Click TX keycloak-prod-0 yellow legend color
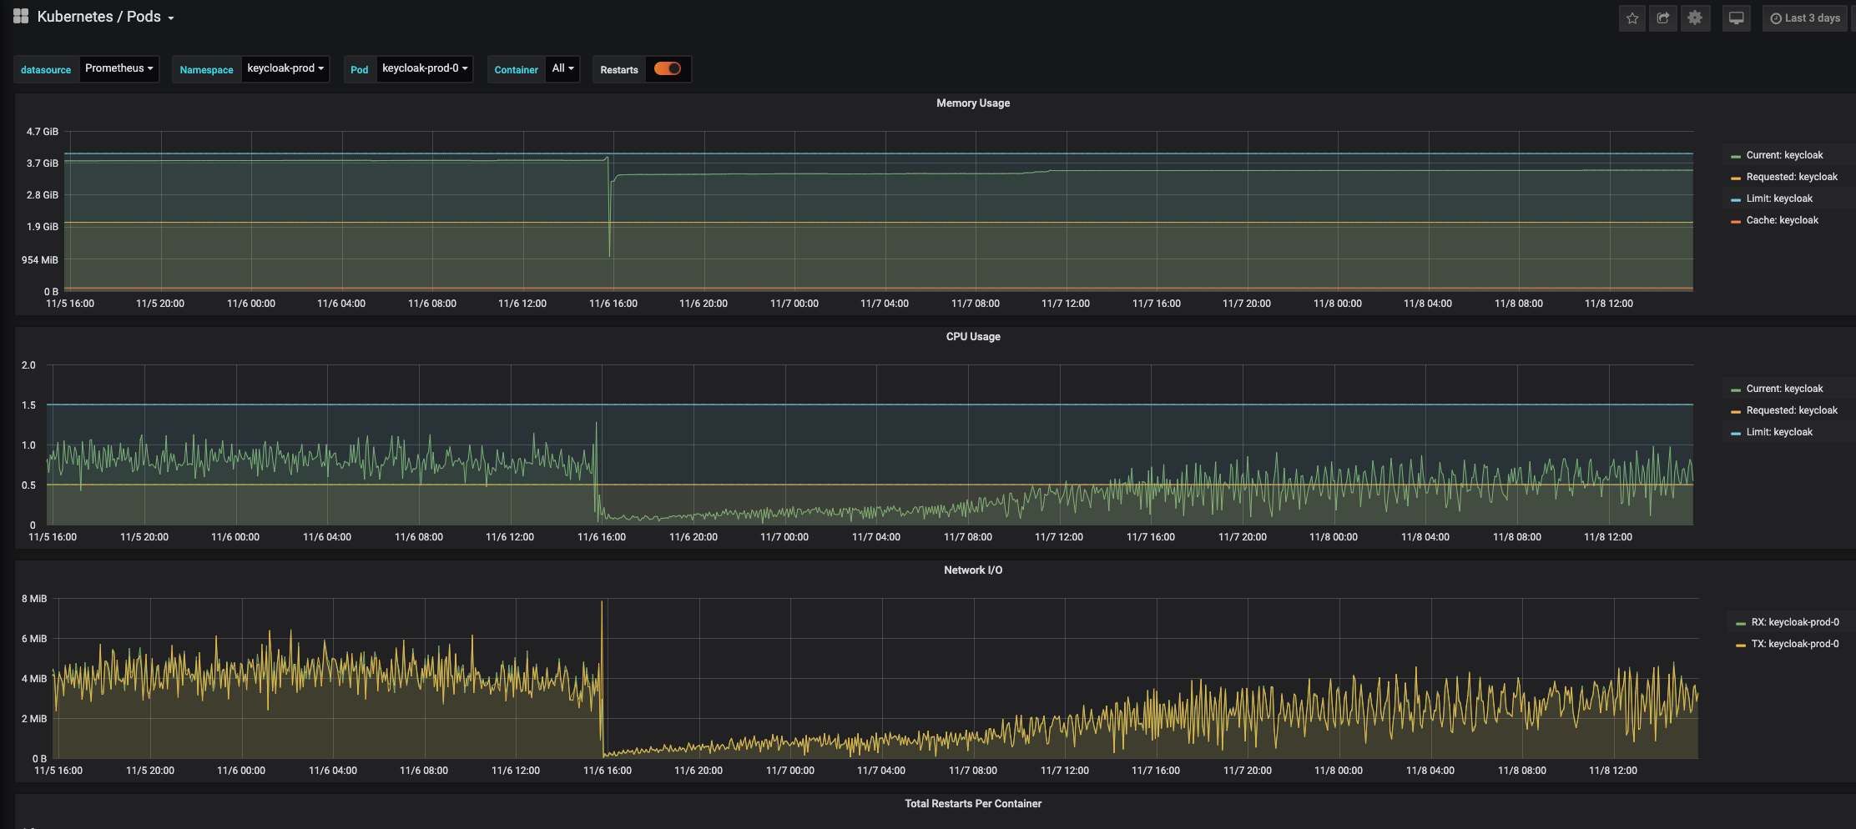The width and height of the screenshot is (1856, 829). 1740,645
